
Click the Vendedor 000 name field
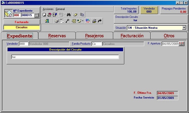pyautogui.click(x=49, y=44)
